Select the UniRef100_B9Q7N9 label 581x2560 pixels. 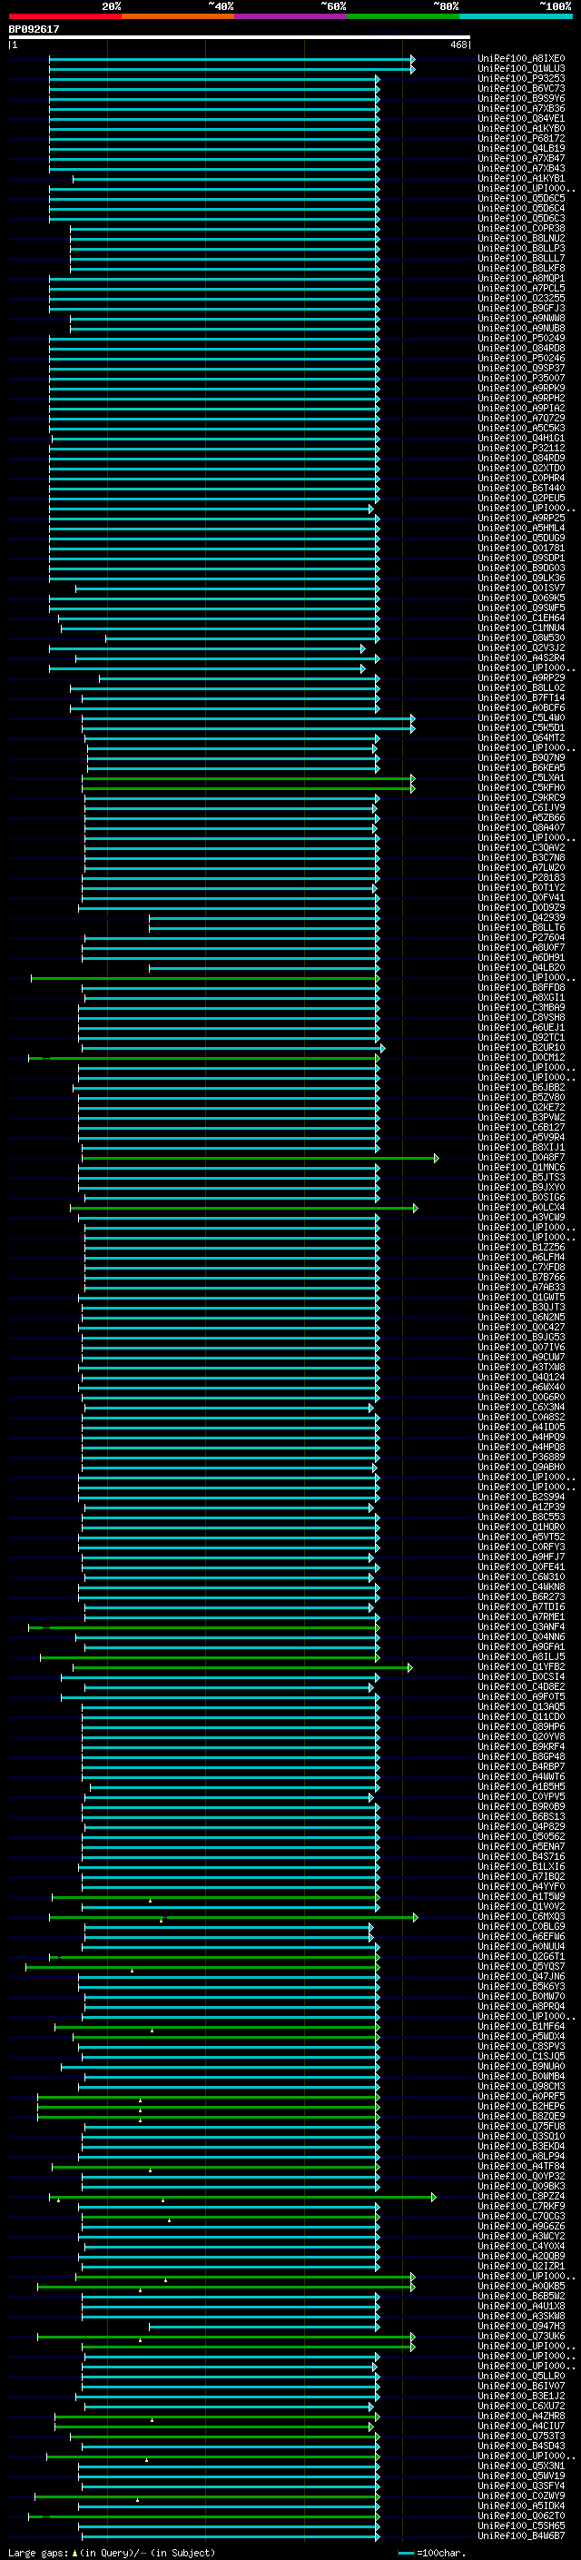[521, 758]
